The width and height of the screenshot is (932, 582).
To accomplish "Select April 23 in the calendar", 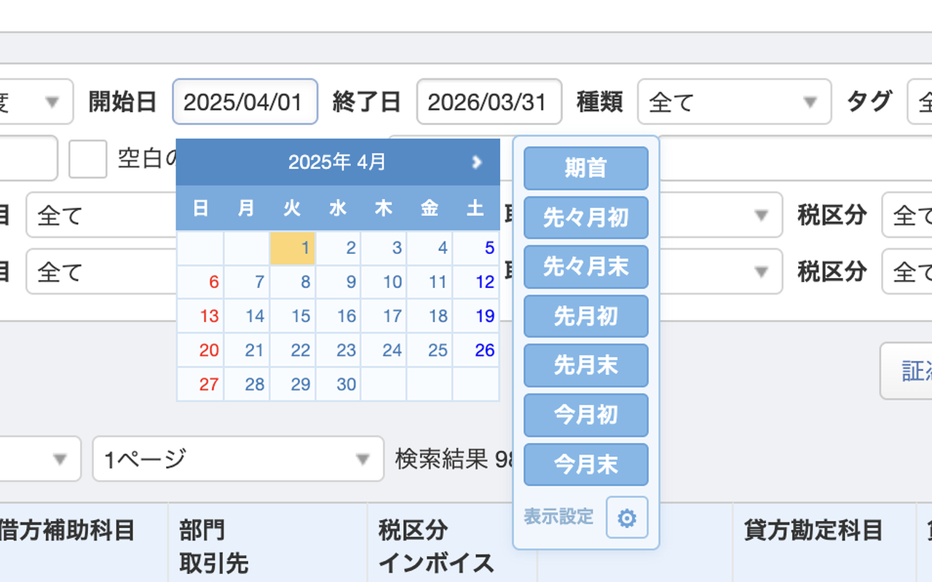I will 339,351.
